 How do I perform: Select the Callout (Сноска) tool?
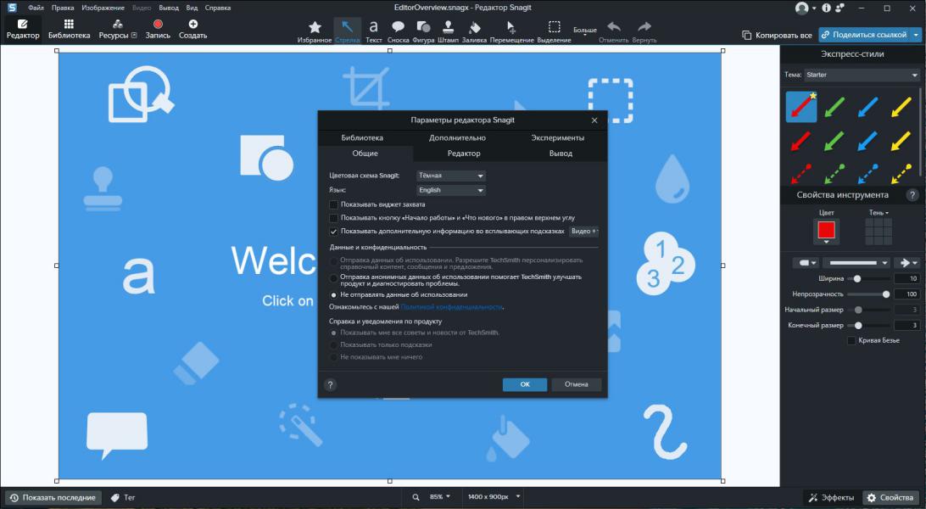pos(398,31)
